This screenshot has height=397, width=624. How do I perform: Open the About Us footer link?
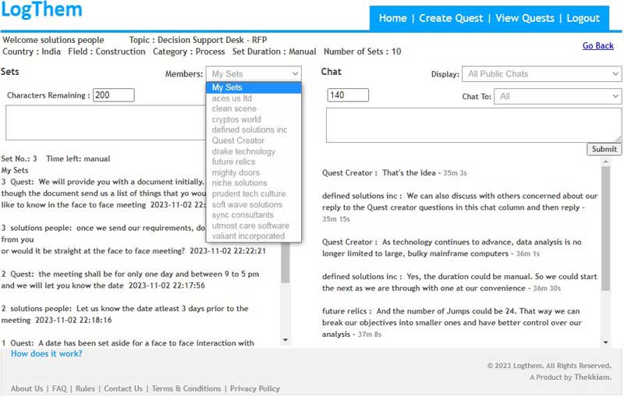point(27,388)
